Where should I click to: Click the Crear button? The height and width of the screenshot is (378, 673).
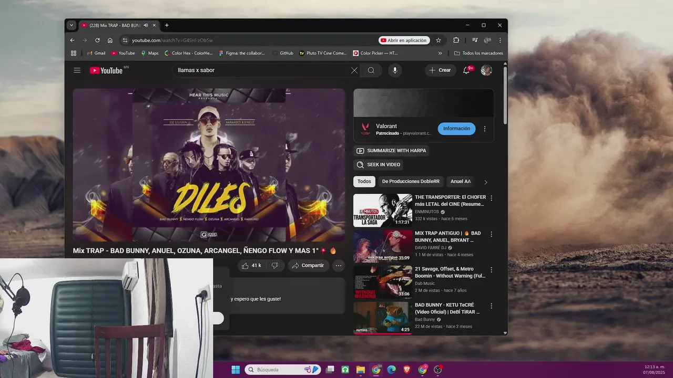(440, 70)
